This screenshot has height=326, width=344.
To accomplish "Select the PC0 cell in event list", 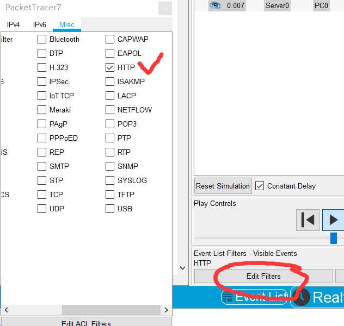I will pos(321,5).
